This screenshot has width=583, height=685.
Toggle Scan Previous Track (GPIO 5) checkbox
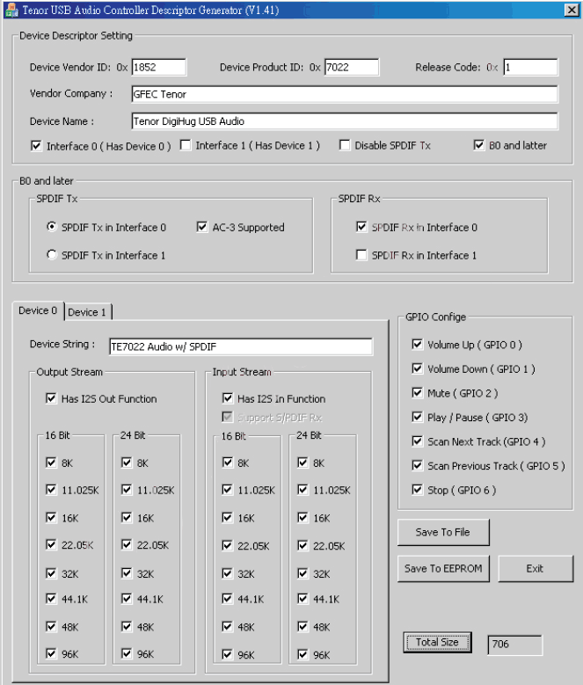[417, 465]
